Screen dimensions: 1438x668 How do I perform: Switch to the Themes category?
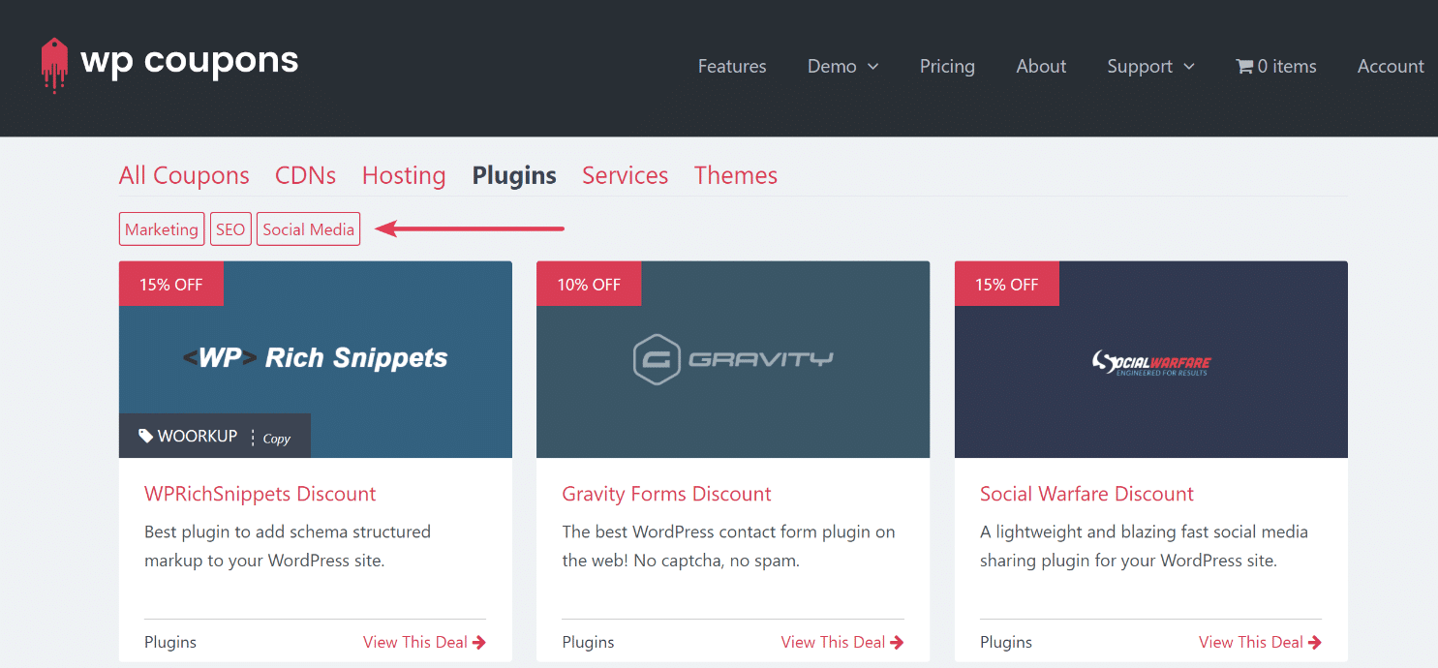pos(736,175)
